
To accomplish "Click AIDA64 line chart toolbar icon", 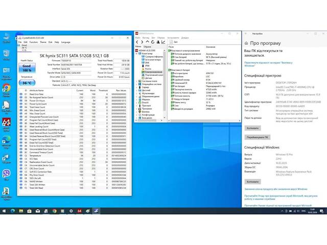I will click(x=163, y=42).
